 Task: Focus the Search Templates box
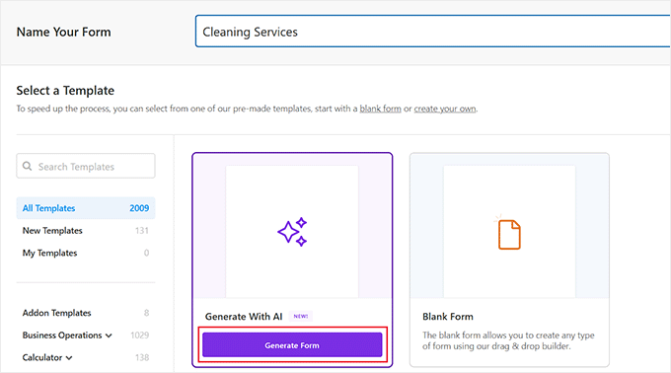86,166
